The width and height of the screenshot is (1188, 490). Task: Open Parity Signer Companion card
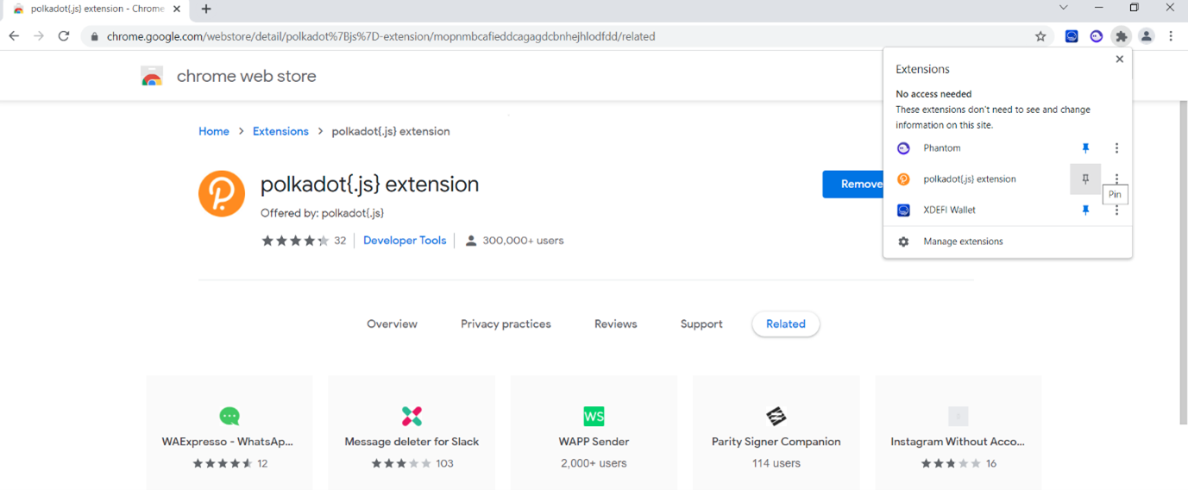[x=776, y=432]
